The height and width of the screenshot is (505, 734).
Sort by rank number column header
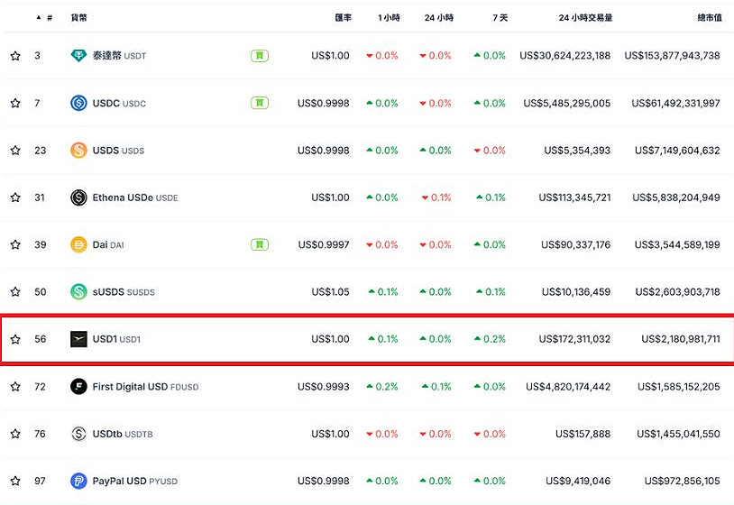pyautogui.click(x=45, y=17)
